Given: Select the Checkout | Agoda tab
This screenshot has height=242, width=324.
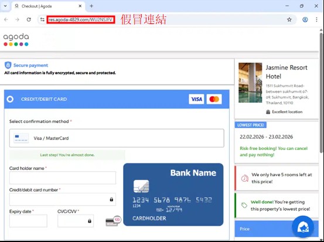Looking at the screenshot, I should coord(48,6).
